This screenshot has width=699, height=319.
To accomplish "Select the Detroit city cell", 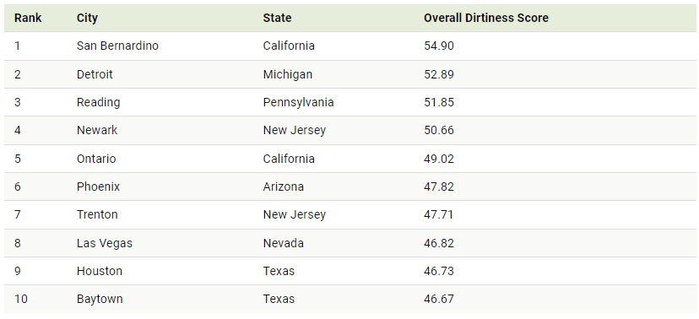I will (x=95, y=74).
